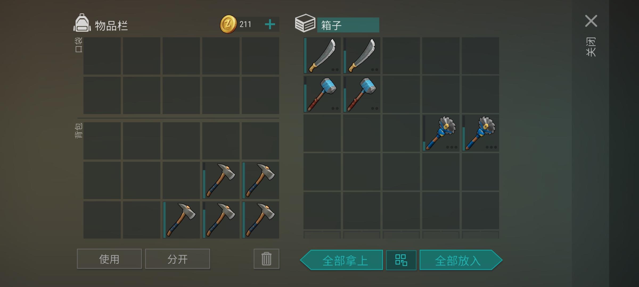Select the second machete in the chest

pyautogui.click(x=362, y=56)
